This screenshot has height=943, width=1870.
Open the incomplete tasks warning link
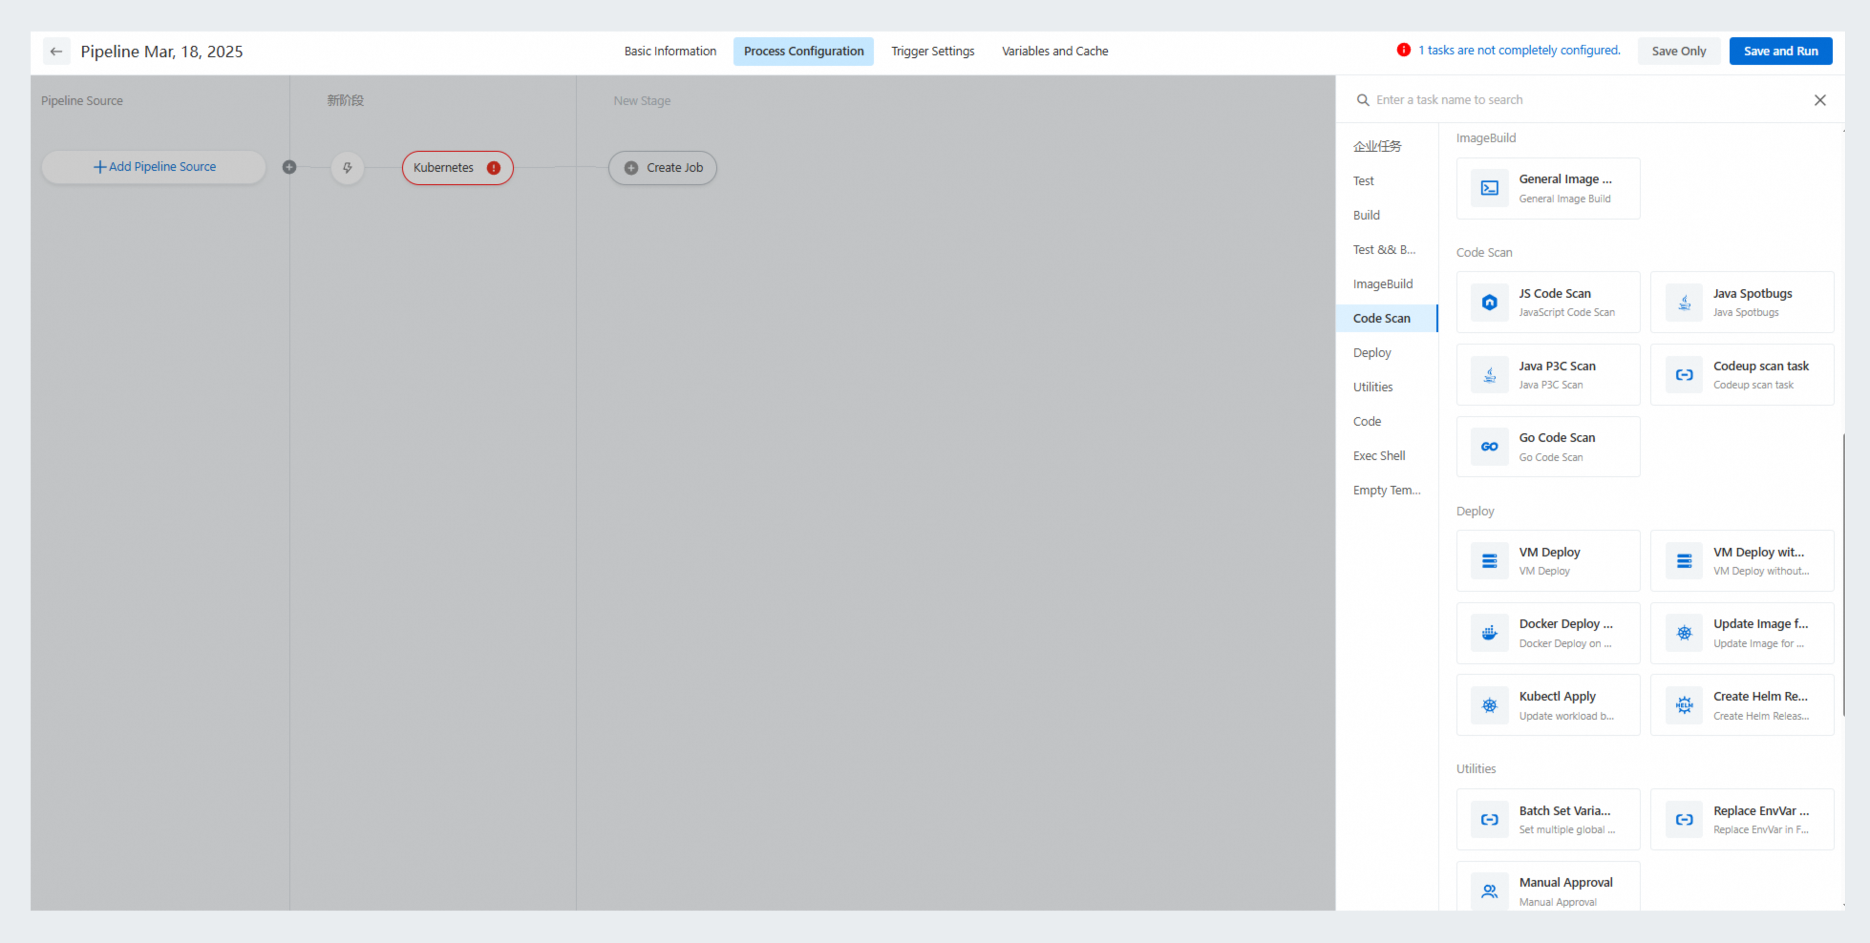click(x=1519, y=50)
